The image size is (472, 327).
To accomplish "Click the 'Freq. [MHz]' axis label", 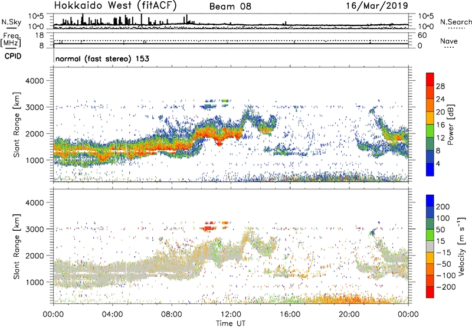I will pos(11,40).
